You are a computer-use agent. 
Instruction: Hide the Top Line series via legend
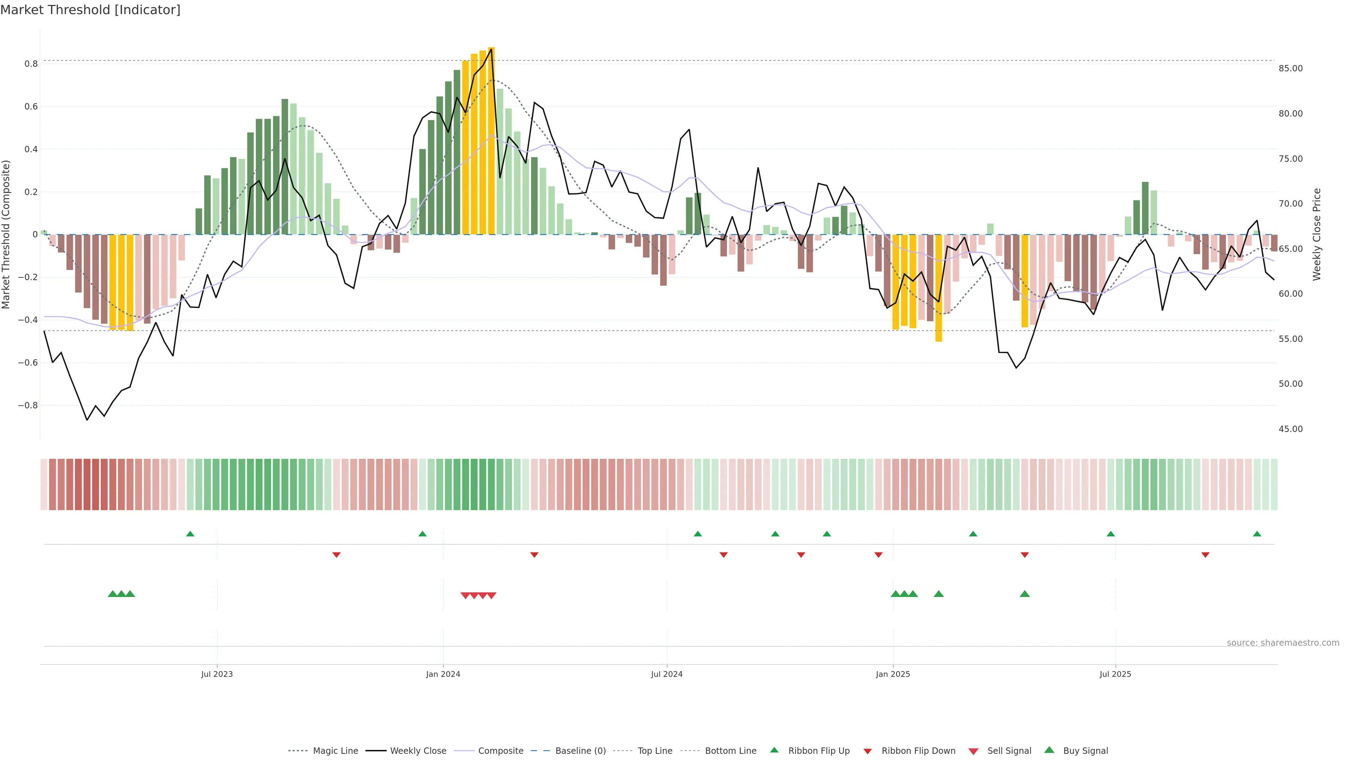coord(655,751)
